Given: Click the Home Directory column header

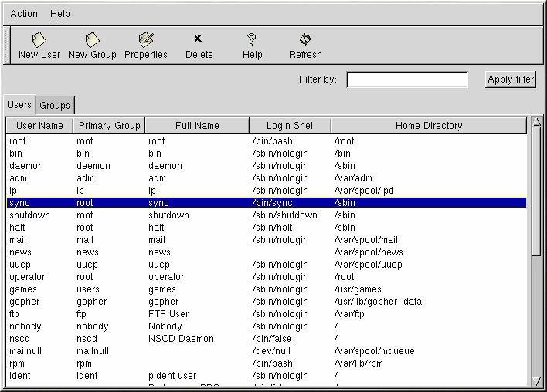Looking at the screenshot, I should pyautogui.click(x=429, y=126).
